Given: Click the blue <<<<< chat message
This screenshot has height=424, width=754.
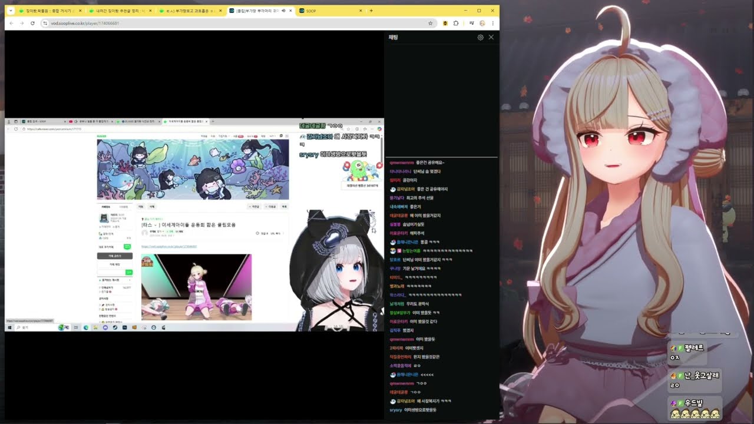Looking at the screenshot, I should [427, 375].
